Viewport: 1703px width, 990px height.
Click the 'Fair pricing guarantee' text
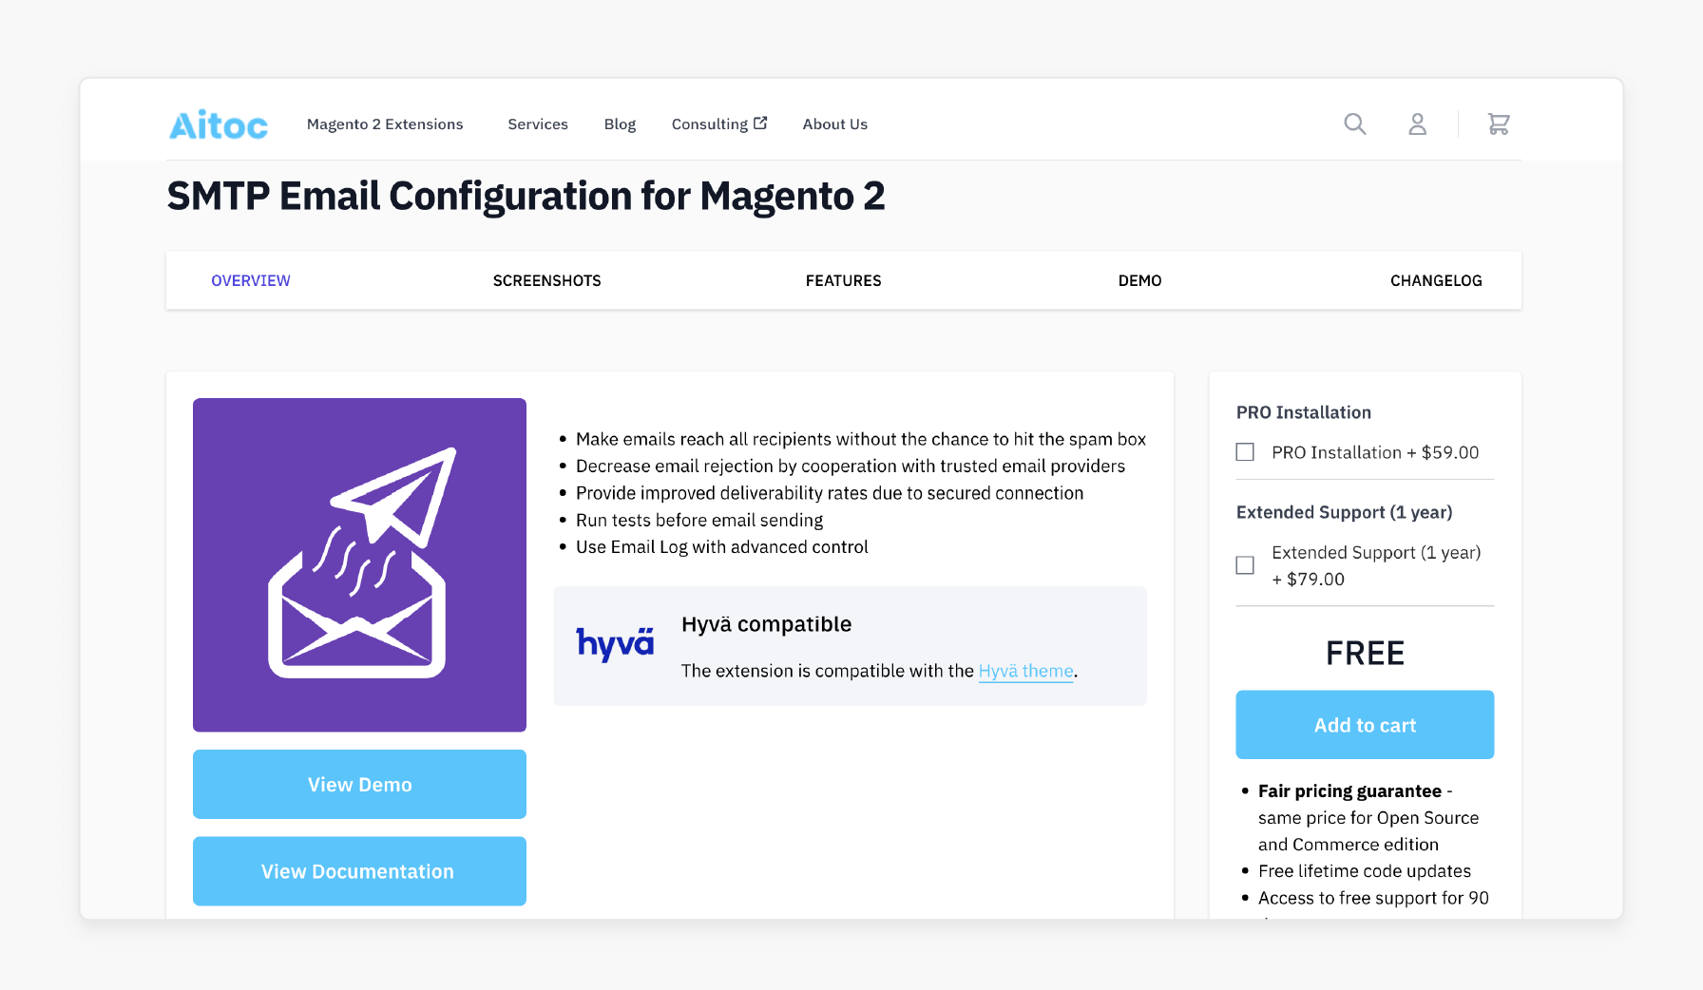(x=1349, y=790)
